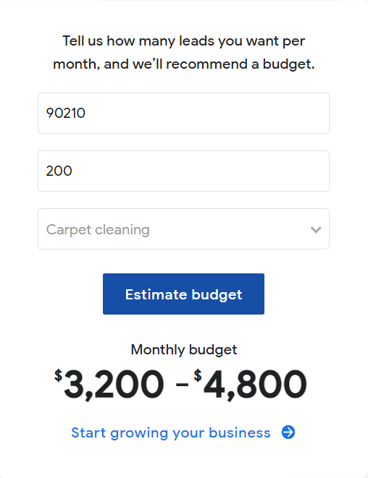Screen dimensions: 368x478
Task: Click the 90210 text value
Action: click(66, 113)
